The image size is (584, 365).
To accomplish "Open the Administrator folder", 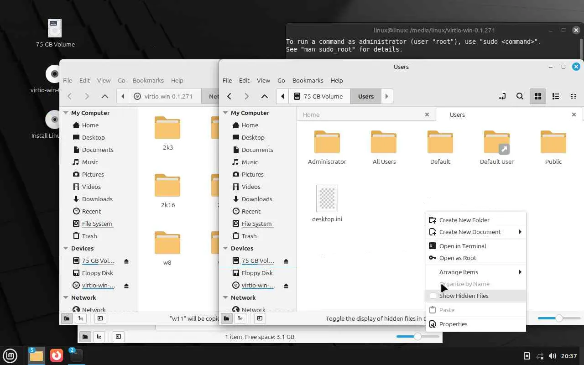I will click(327, 147).
